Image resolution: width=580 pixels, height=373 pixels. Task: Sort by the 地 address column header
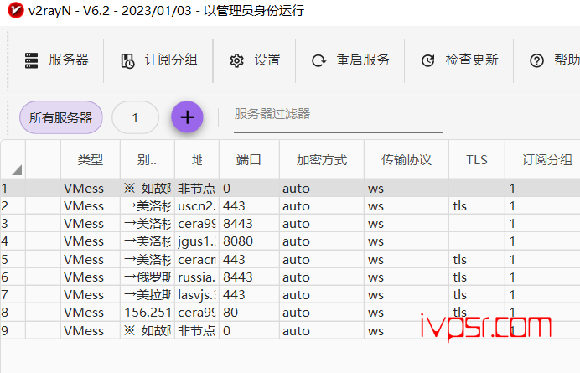click(197, 160)
